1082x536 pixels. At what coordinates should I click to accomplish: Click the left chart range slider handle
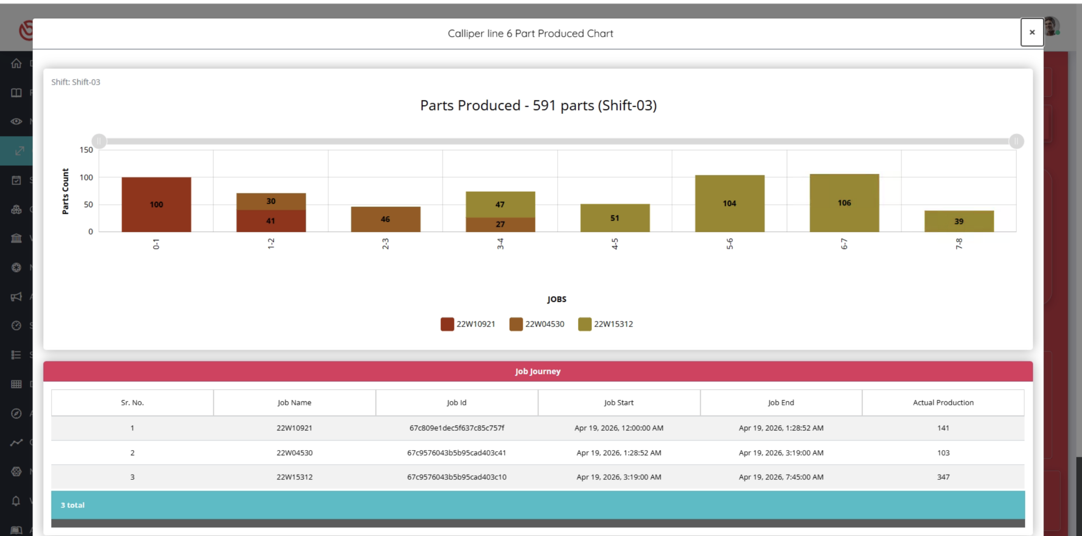[99, 141]
